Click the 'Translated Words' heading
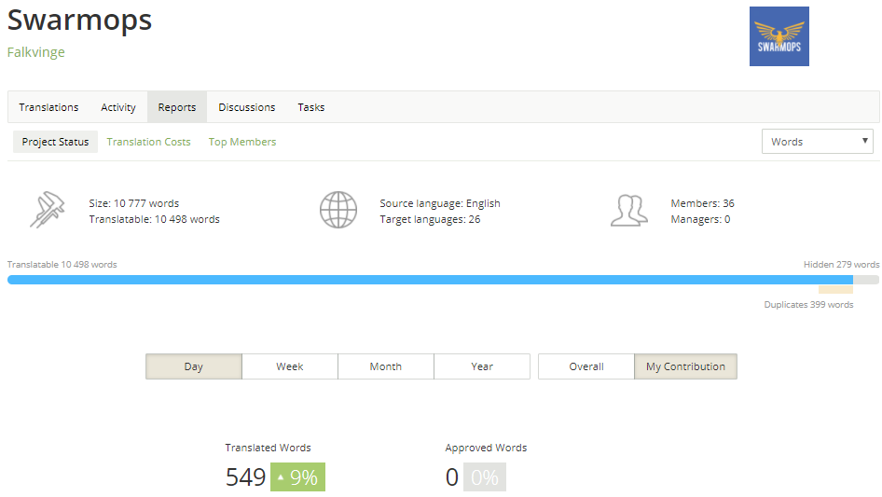The width and height of the screenshot is (882, 497). click(268, 448)
